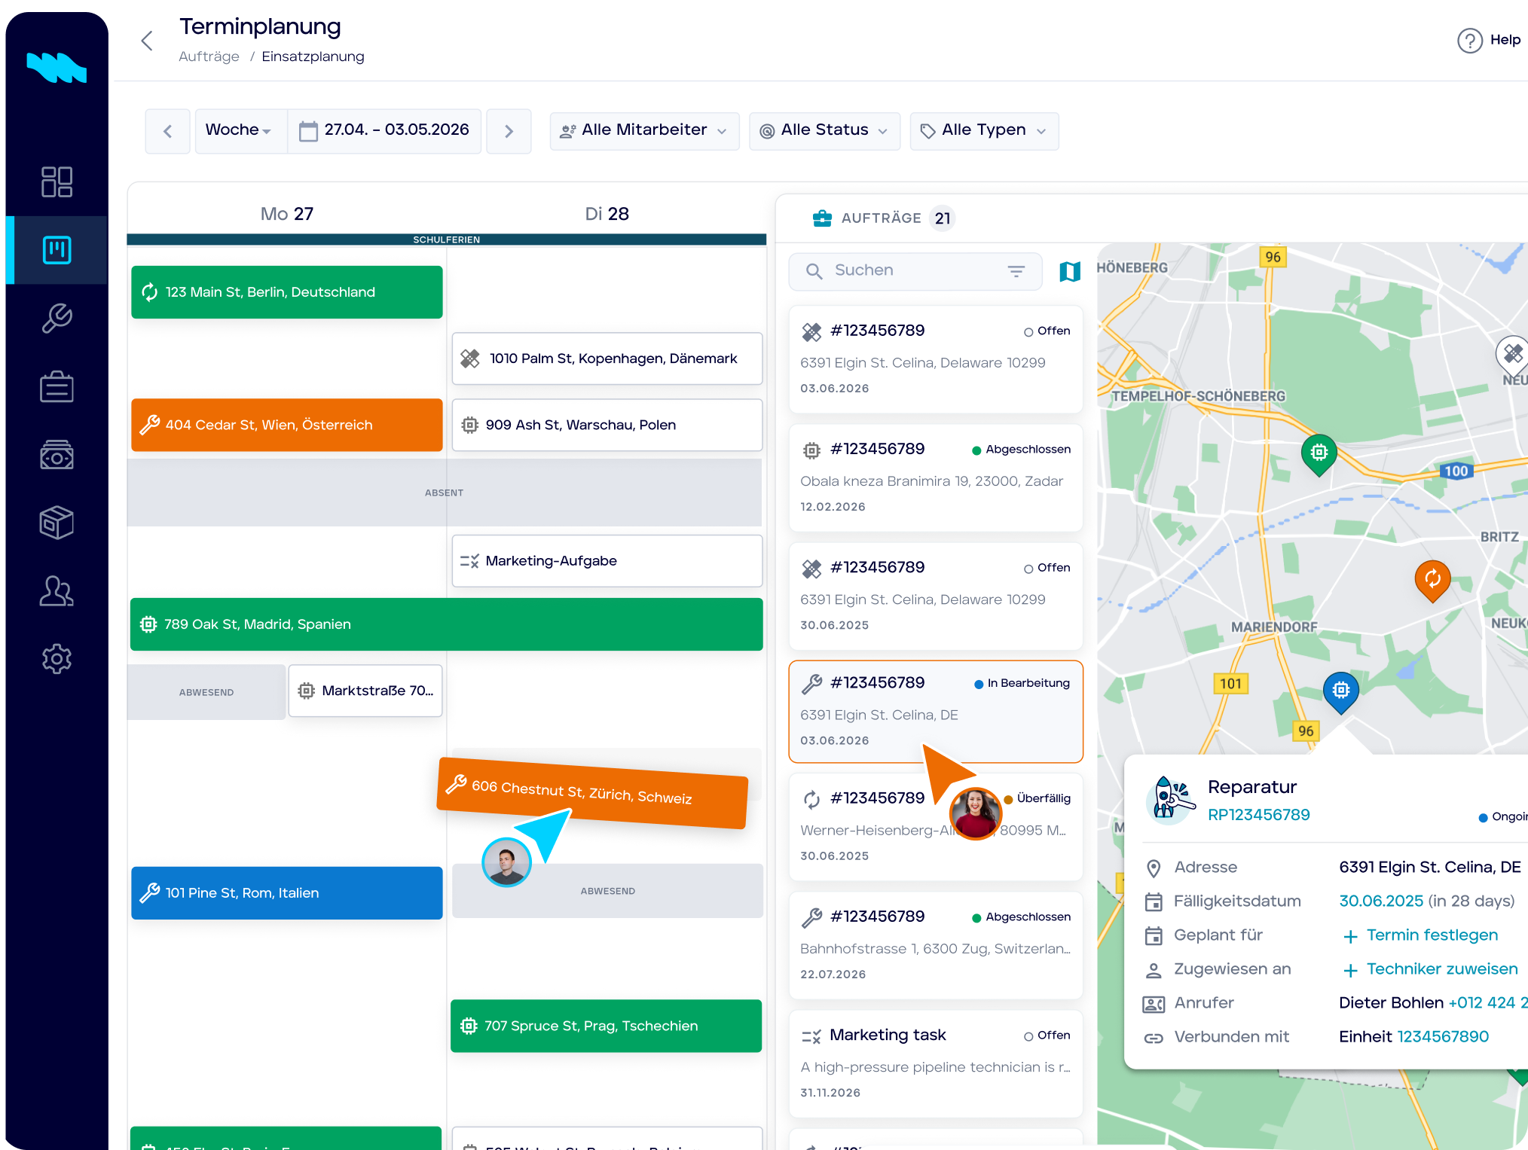
Task: Open the box inventory icon in sidebar
Action: click(57, 523)
